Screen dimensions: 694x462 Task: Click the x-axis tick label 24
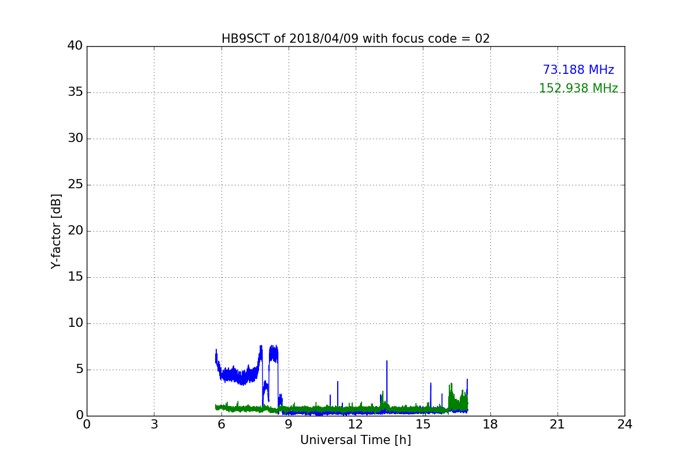tap(625, 424)
